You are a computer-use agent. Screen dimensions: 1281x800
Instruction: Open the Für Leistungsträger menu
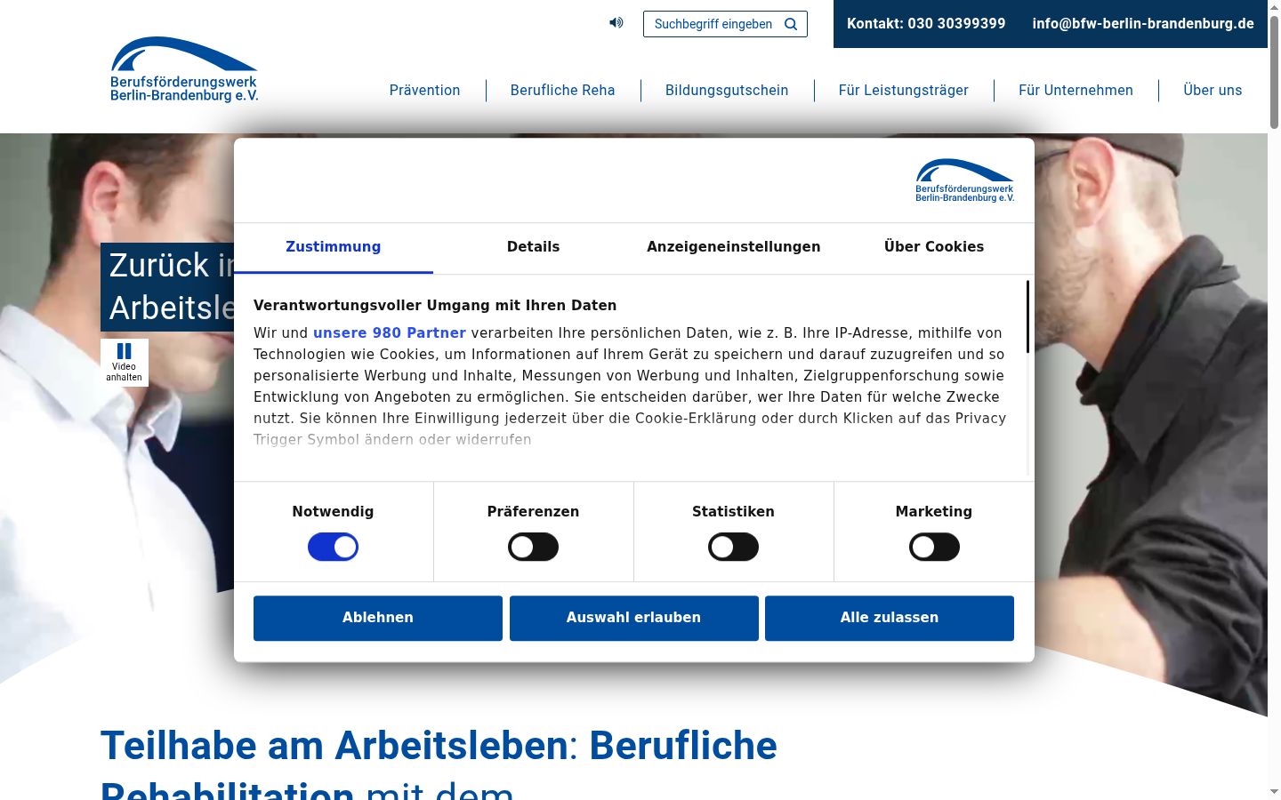[x=904, y=91]
